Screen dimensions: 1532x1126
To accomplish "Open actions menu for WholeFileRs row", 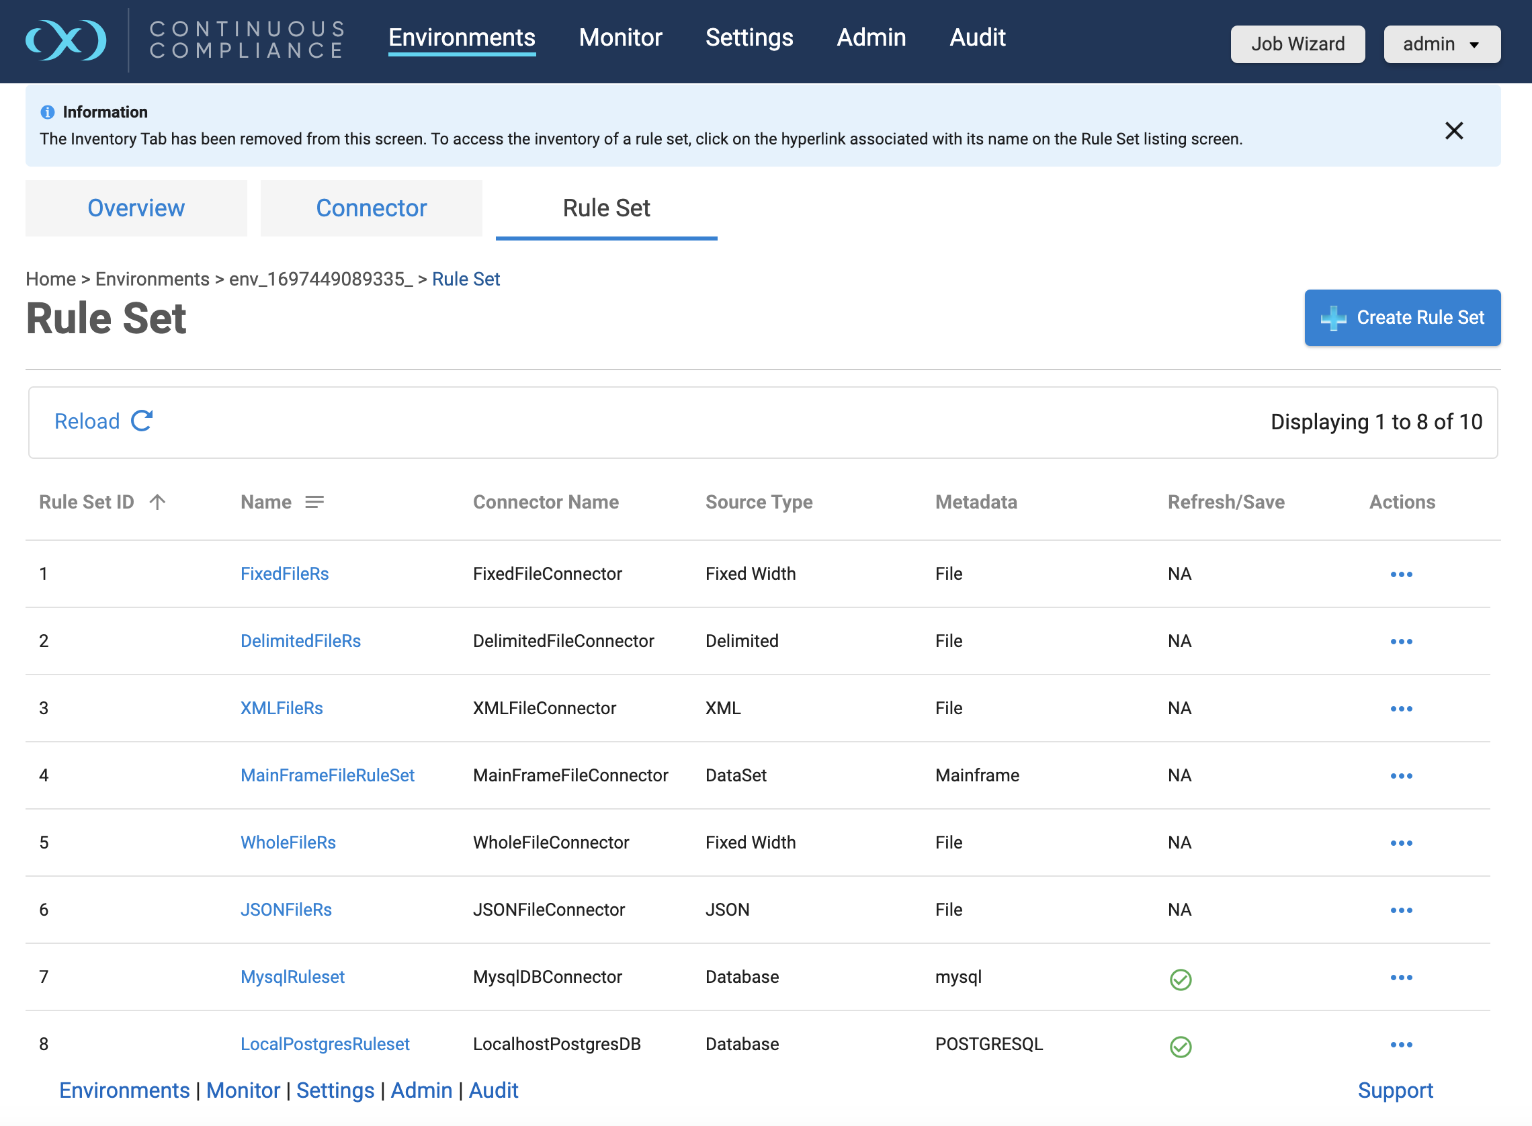I will coord(1400,843).
